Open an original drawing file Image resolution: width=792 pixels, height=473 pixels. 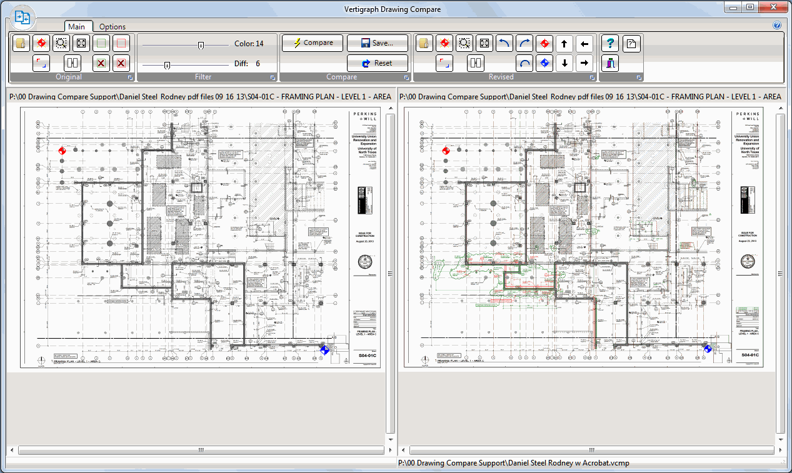point(21,43)
